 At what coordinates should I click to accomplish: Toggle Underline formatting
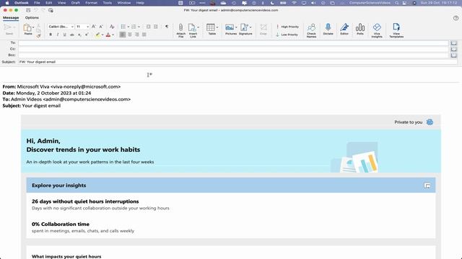click(65, 35)
